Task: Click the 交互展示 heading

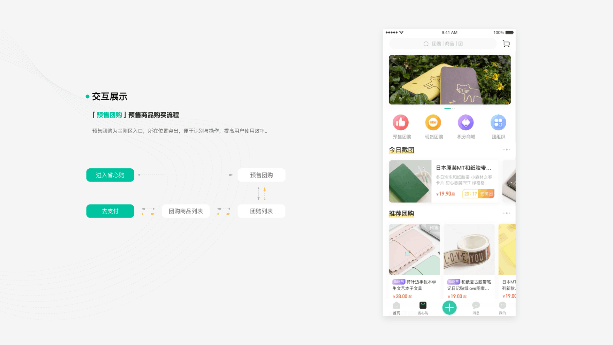Action: pos(110,96)
